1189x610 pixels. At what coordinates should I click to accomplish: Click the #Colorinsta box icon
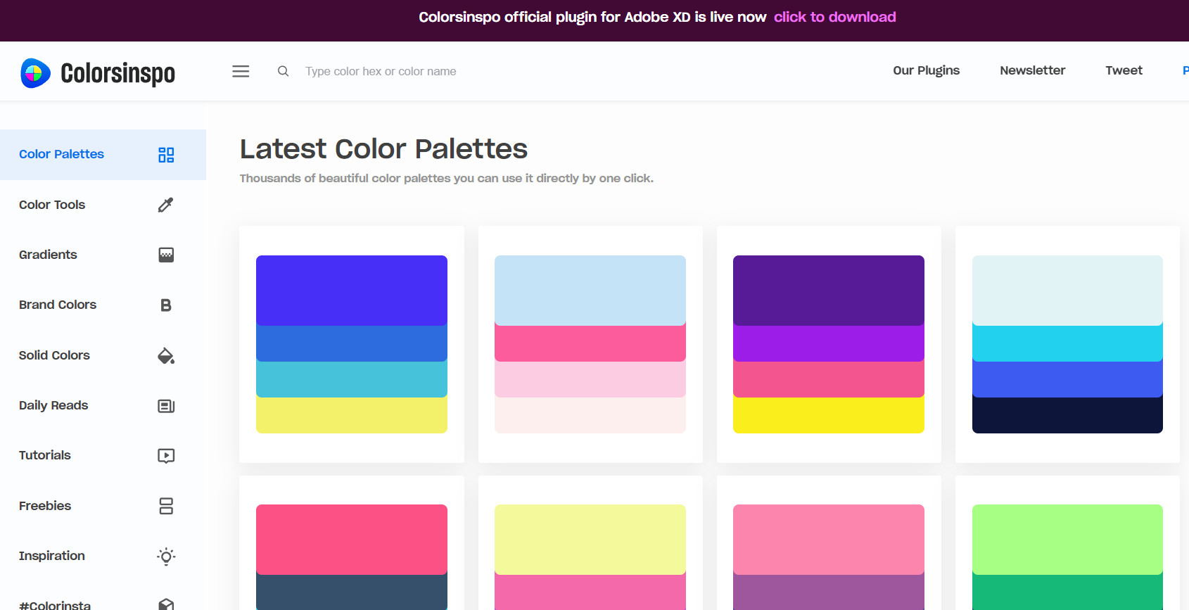[166, 604]
